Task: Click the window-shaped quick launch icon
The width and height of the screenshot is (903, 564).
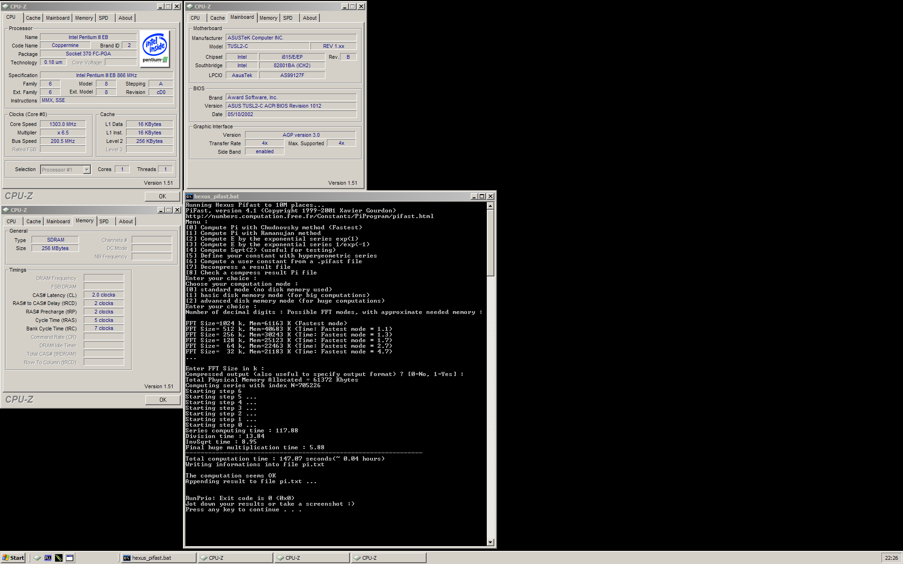Action: (70, 558)
